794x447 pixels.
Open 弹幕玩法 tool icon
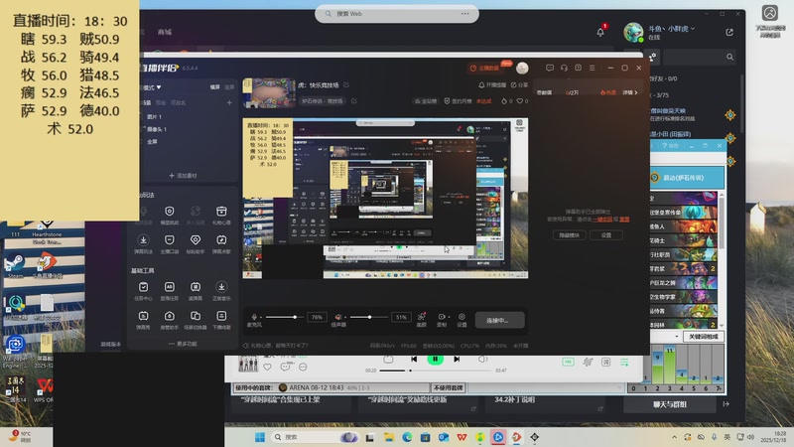(x=143, y=243)
